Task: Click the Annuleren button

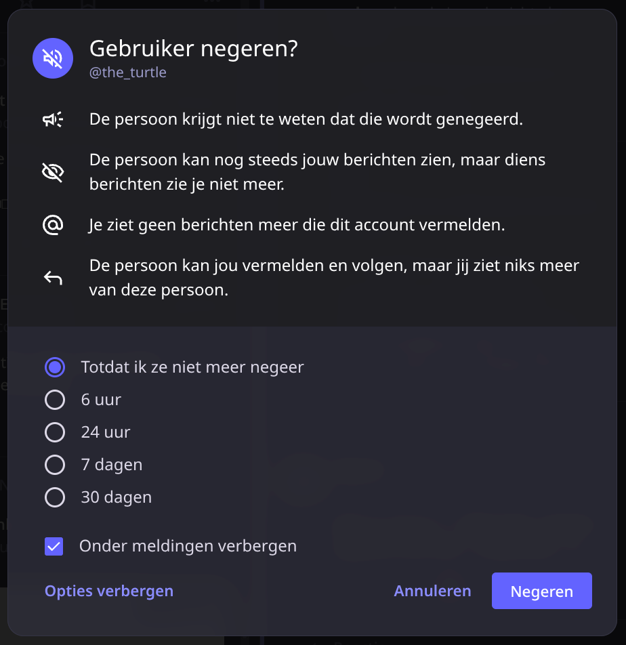Action: point(432,591)
